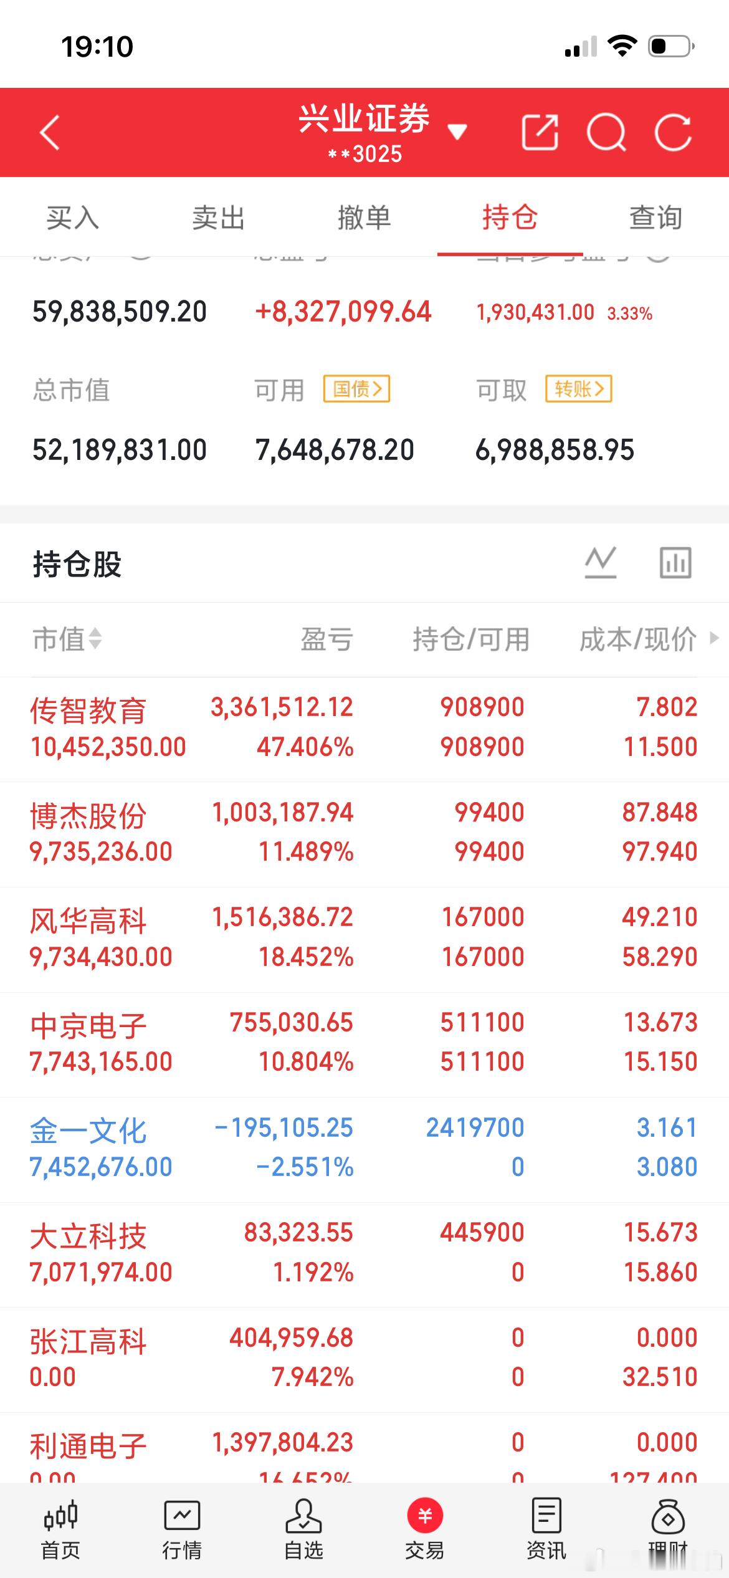Switch to the 卖出 tab
Viewport: 729px width, 1578px height.
[219, 218]
